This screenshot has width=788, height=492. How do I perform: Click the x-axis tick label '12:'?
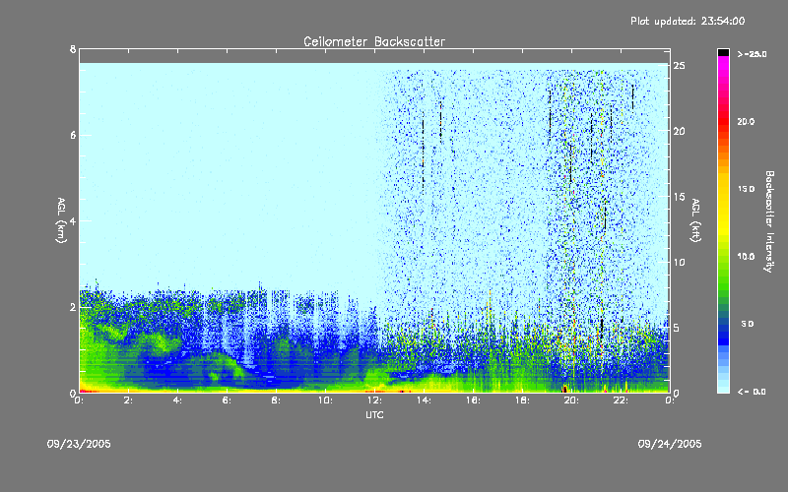click(374, 400)
